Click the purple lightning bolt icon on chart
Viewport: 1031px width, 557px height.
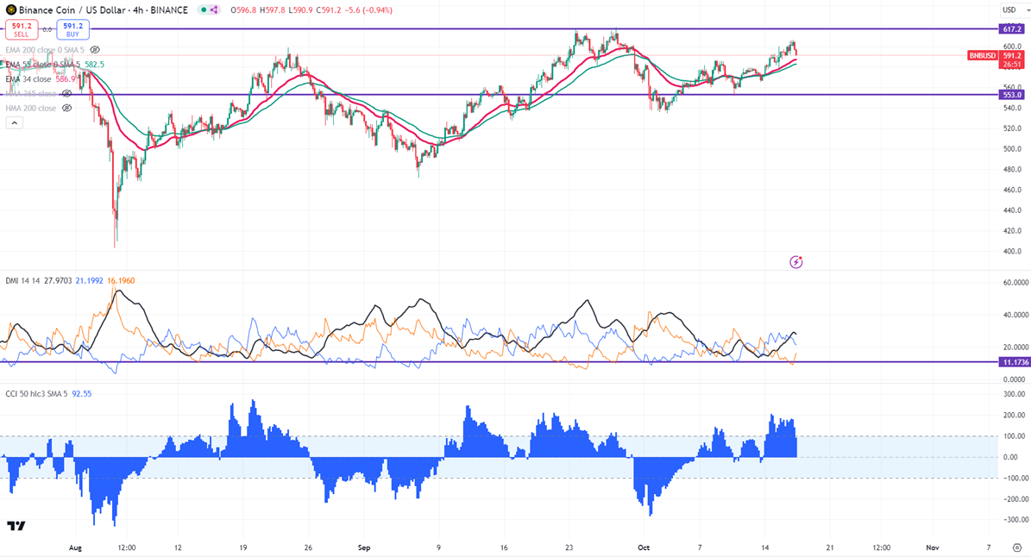coord(796,262)
